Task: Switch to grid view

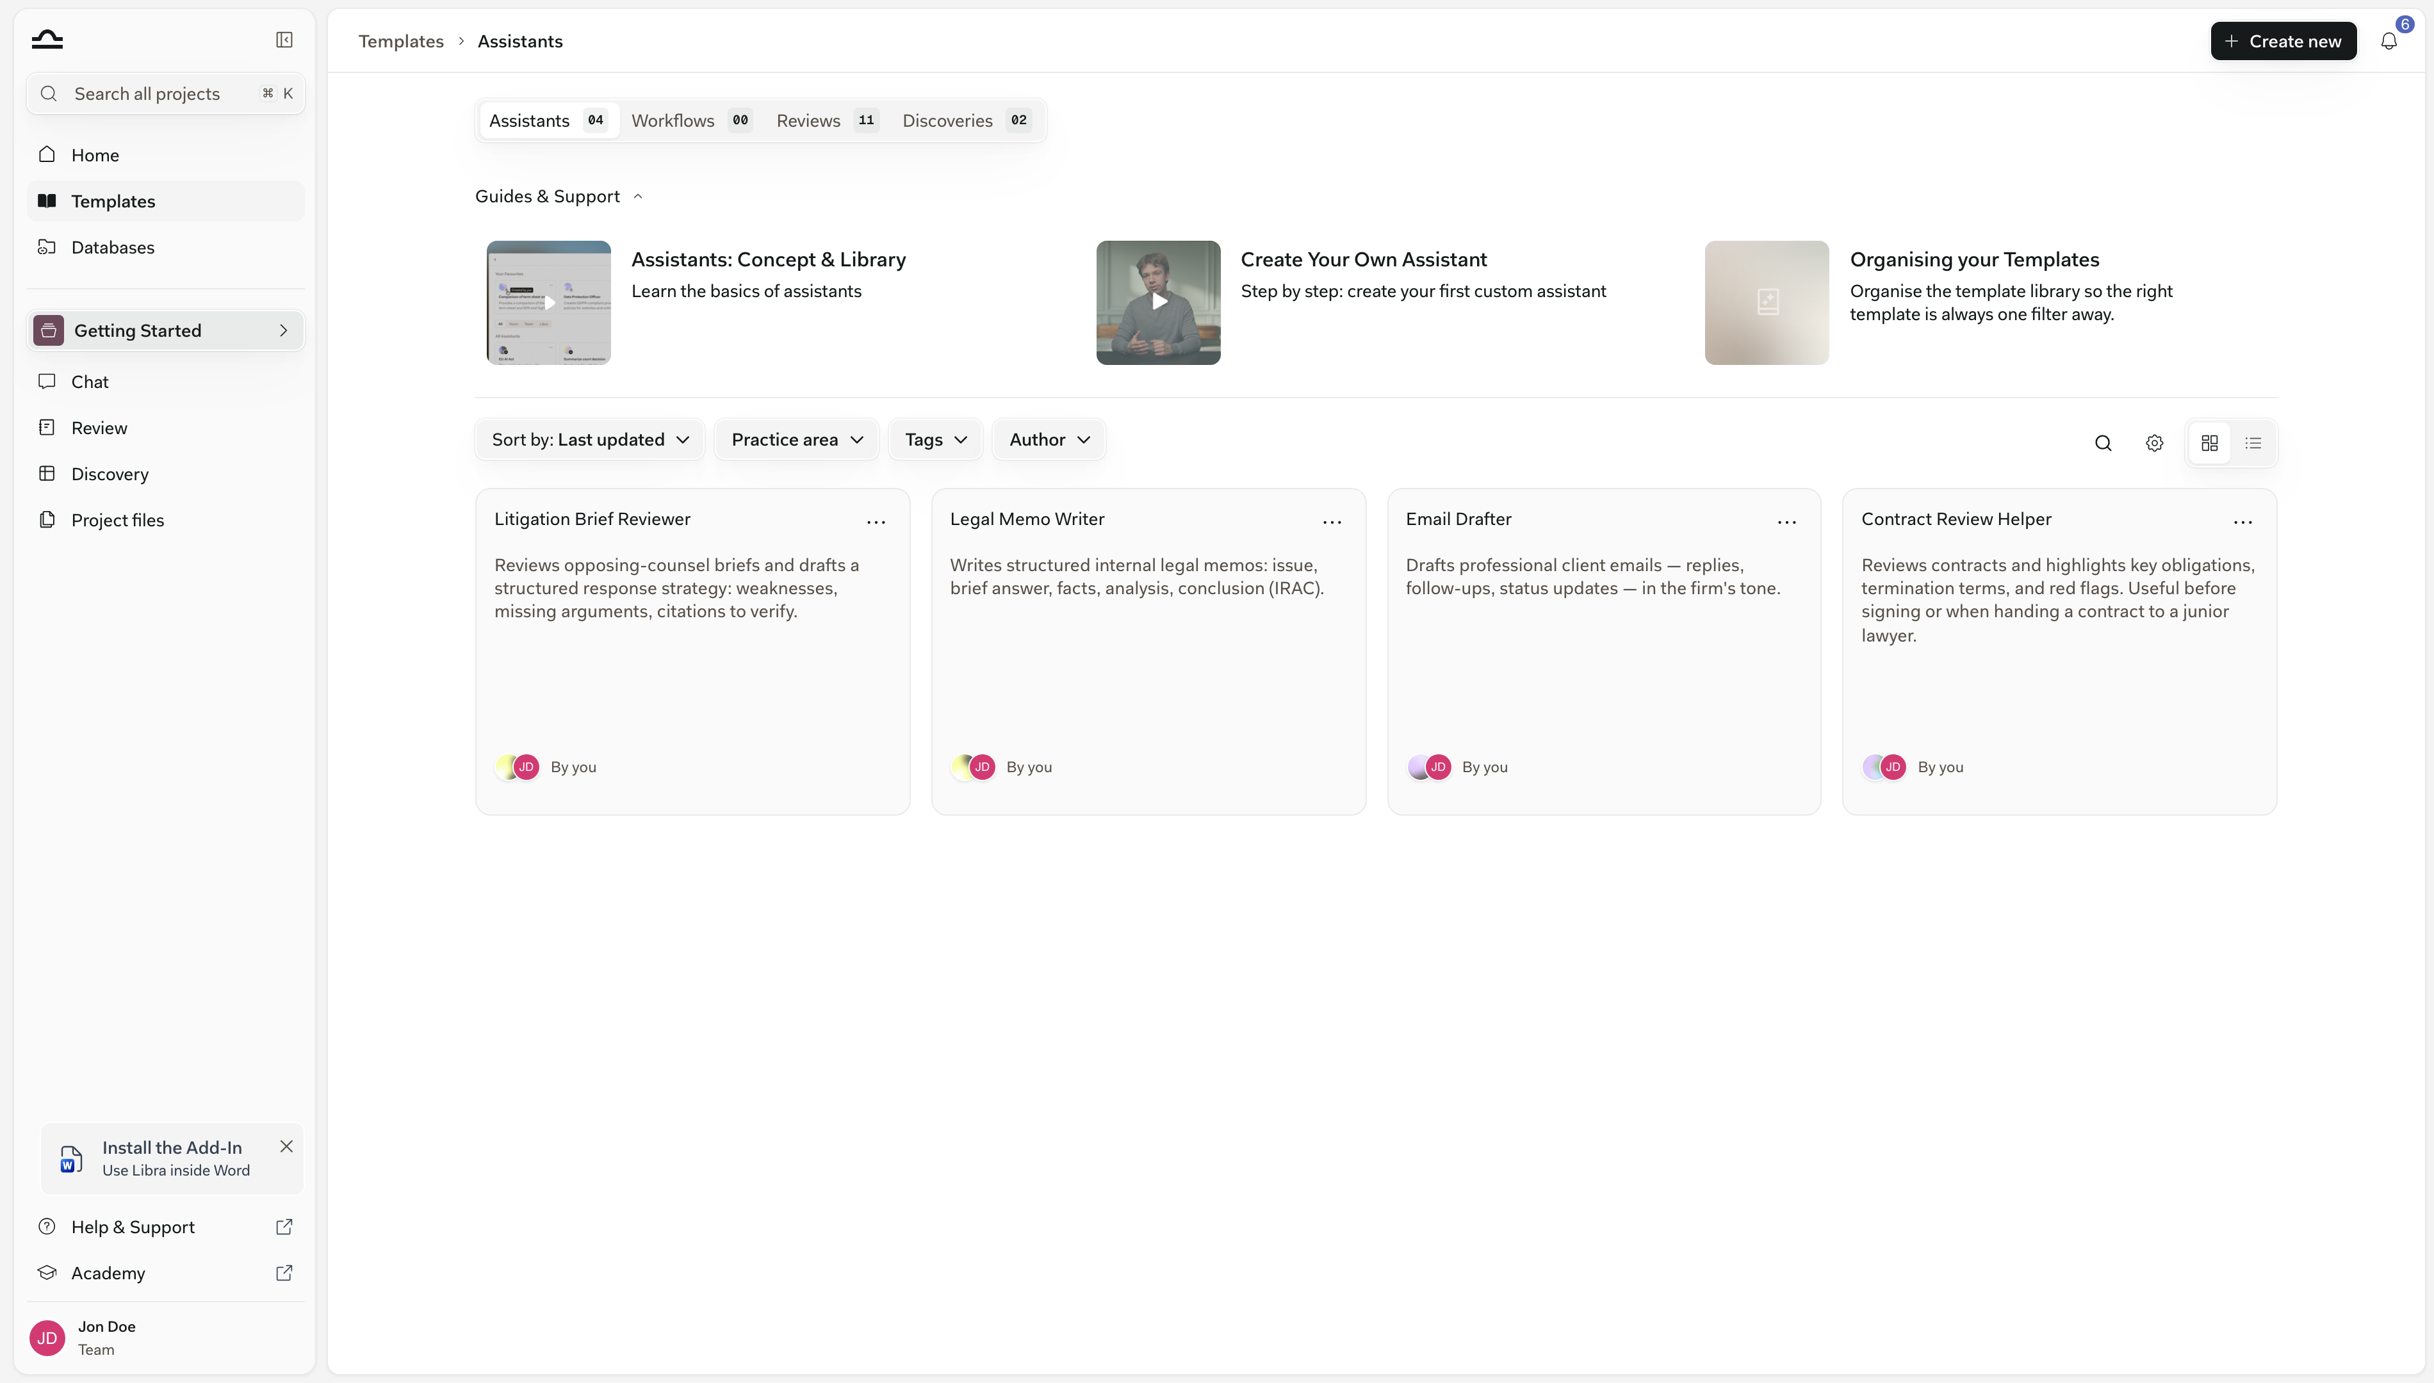Action: coord(2210,442)
